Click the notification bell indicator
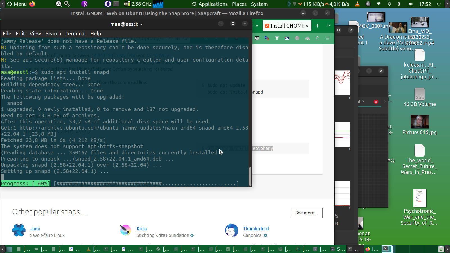450x253 pixels. [x=390, y=4]
